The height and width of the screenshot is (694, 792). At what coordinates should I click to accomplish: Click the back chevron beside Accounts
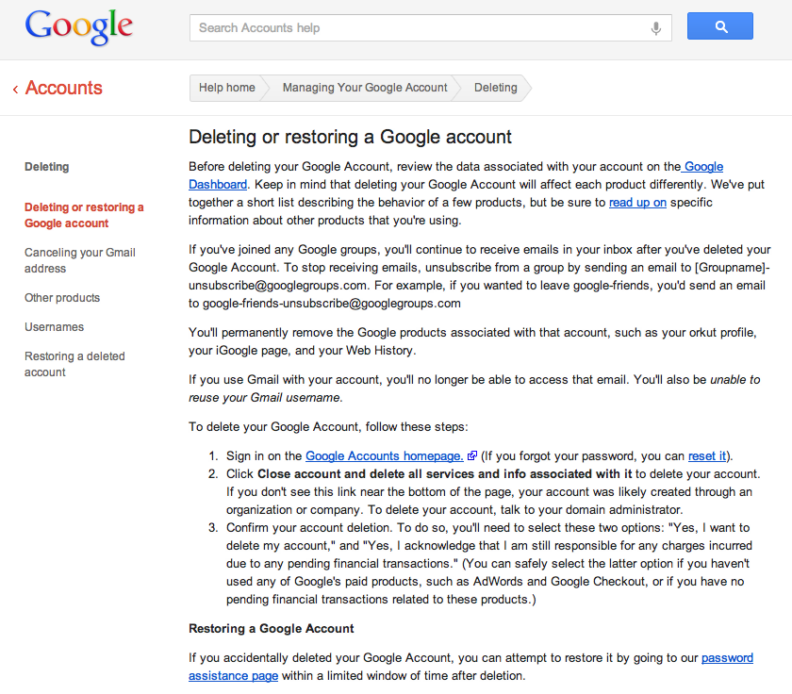click(16, 90)
